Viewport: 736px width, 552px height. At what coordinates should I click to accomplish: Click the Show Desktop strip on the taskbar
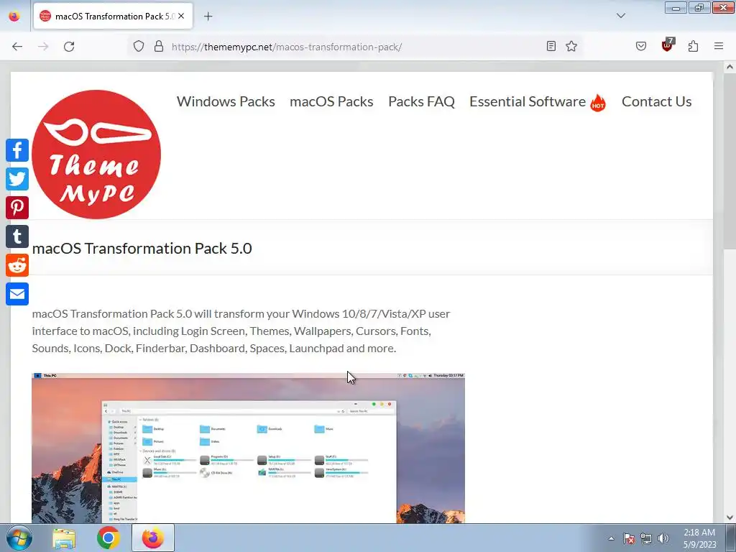(731, 538)
